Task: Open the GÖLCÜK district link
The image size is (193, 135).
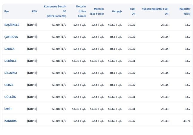Action: (10, 97)
